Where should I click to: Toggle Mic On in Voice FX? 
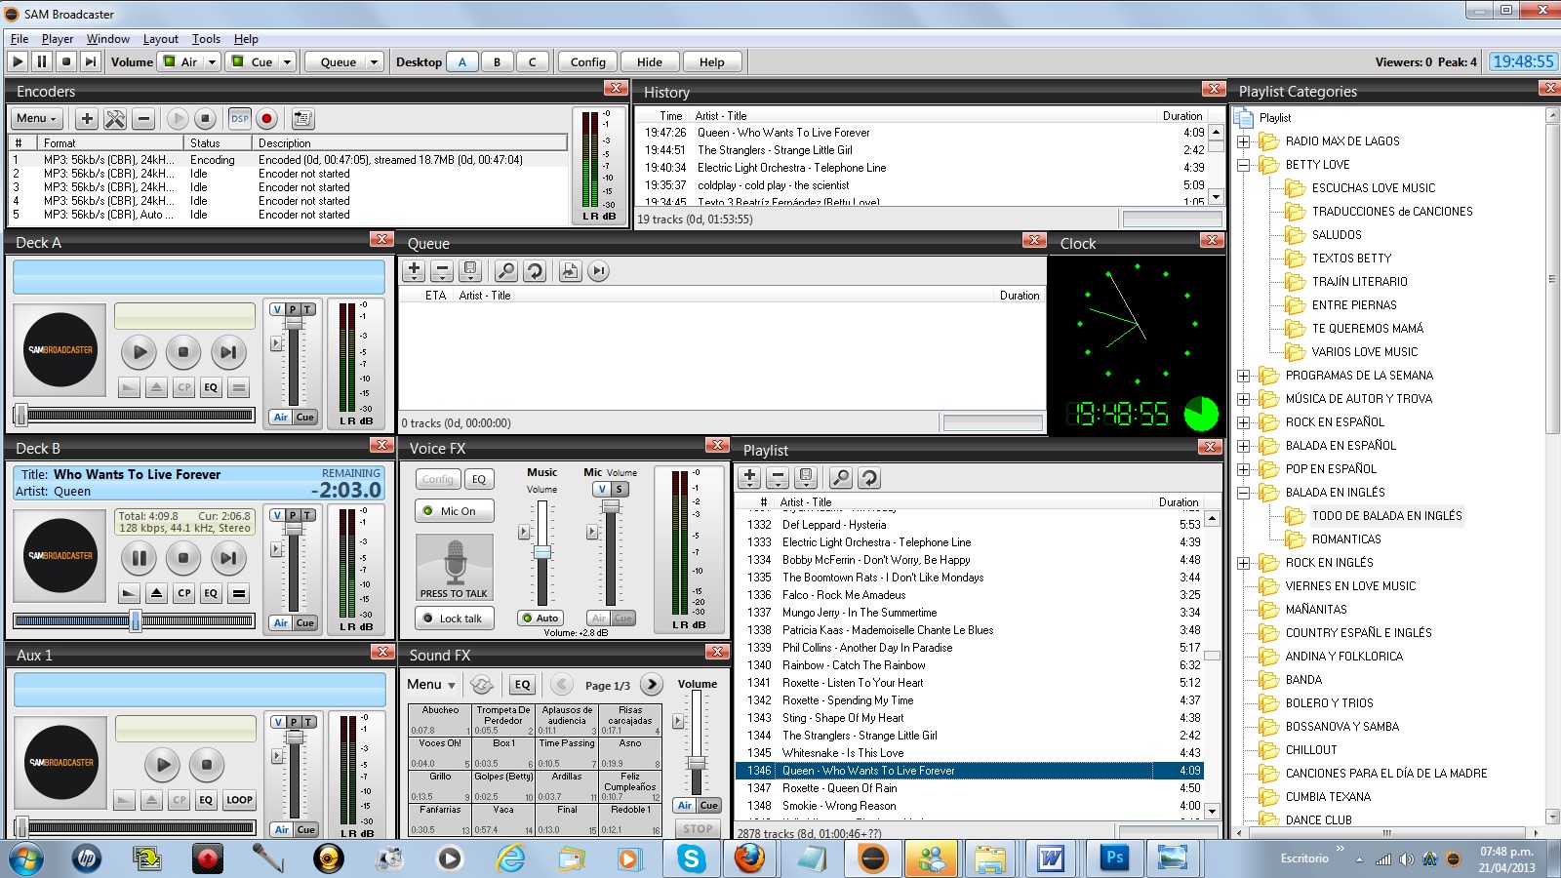coord(454,511)
